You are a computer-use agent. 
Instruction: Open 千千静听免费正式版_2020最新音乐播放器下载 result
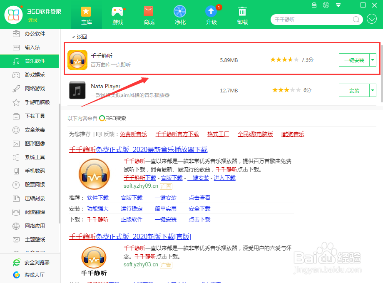pyautogui.click(x=138, y=149)
